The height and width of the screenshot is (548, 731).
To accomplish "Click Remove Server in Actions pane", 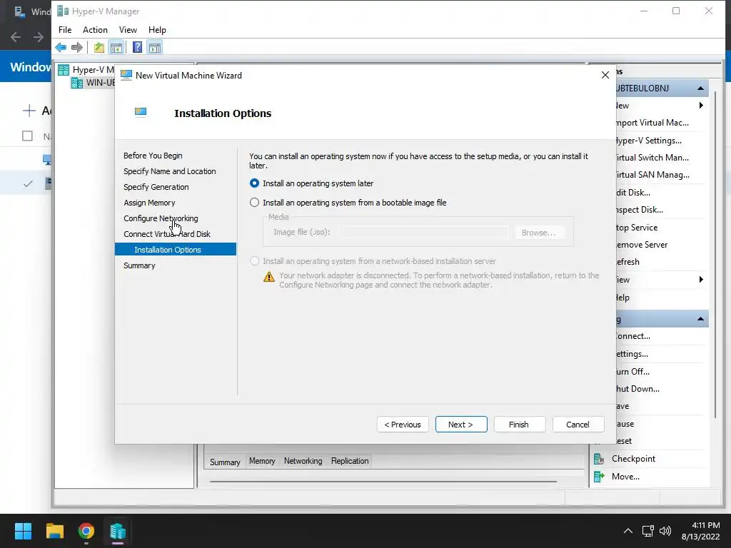I will coord(642,245).
